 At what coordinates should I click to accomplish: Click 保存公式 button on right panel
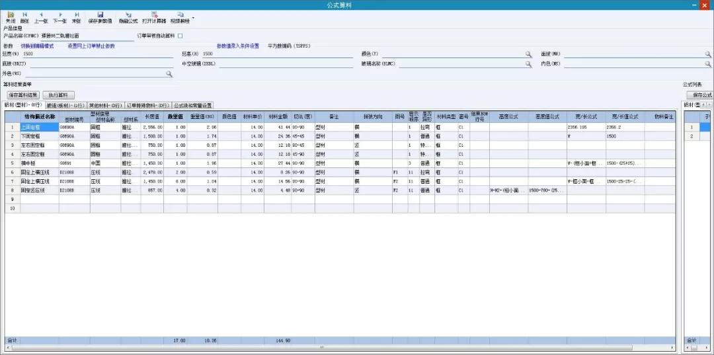(700, 95)
